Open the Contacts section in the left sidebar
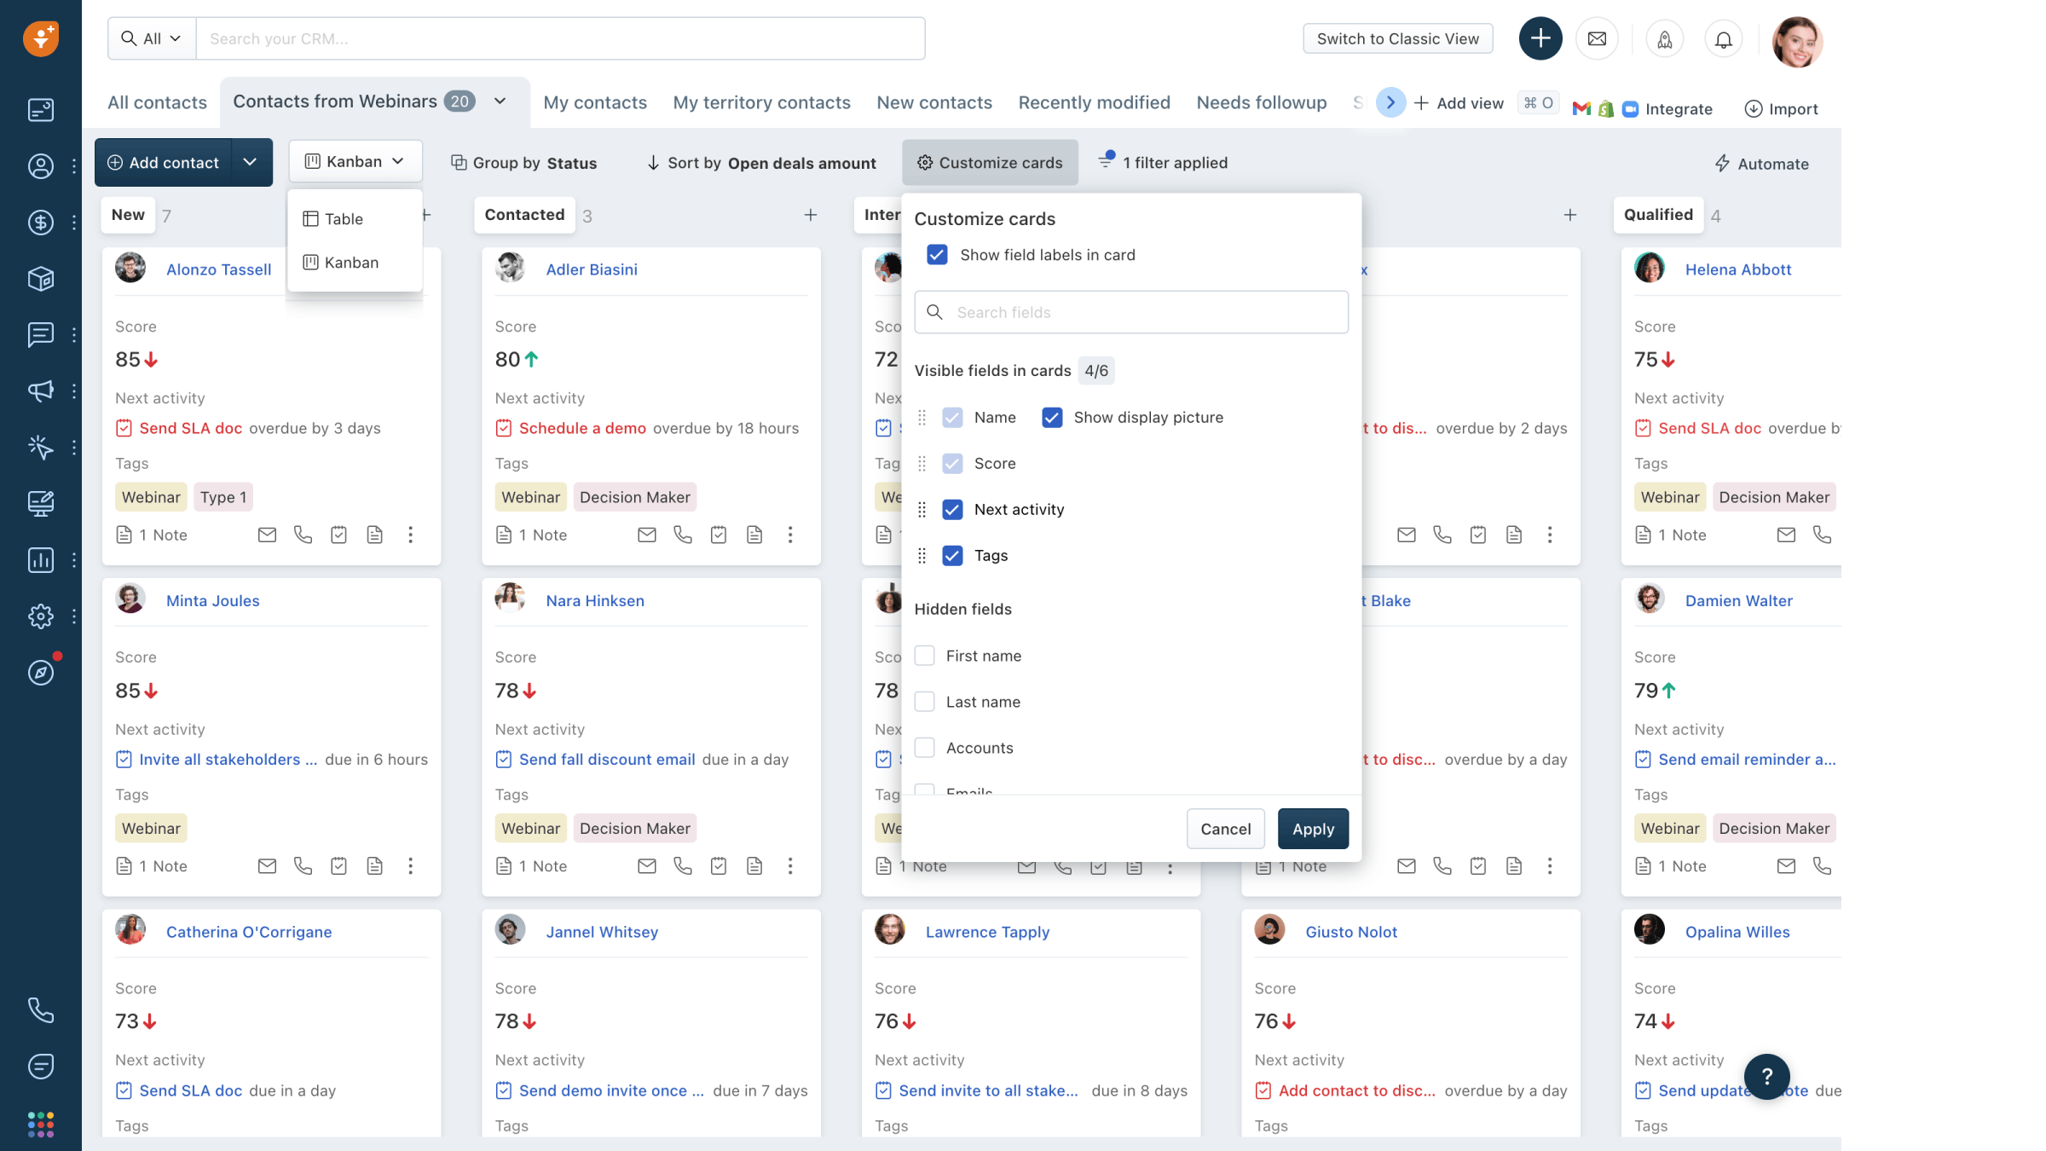 click(x=40, y=167)
